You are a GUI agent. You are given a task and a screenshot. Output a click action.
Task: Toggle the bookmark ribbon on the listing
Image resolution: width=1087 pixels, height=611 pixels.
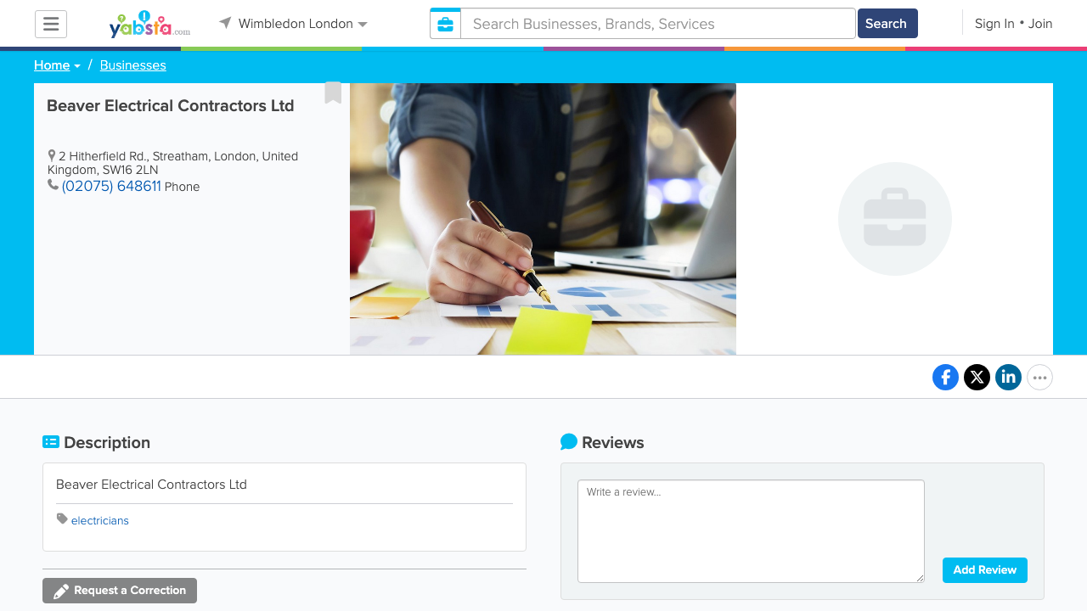click(x=332, y=93)
